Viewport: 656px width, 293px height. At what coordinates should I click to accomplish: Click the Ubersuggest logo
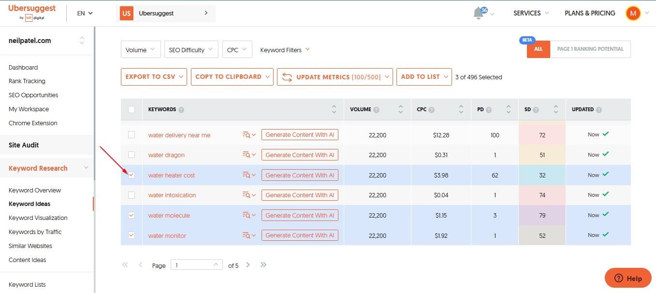pyautogui.click(x=32, y=13)
